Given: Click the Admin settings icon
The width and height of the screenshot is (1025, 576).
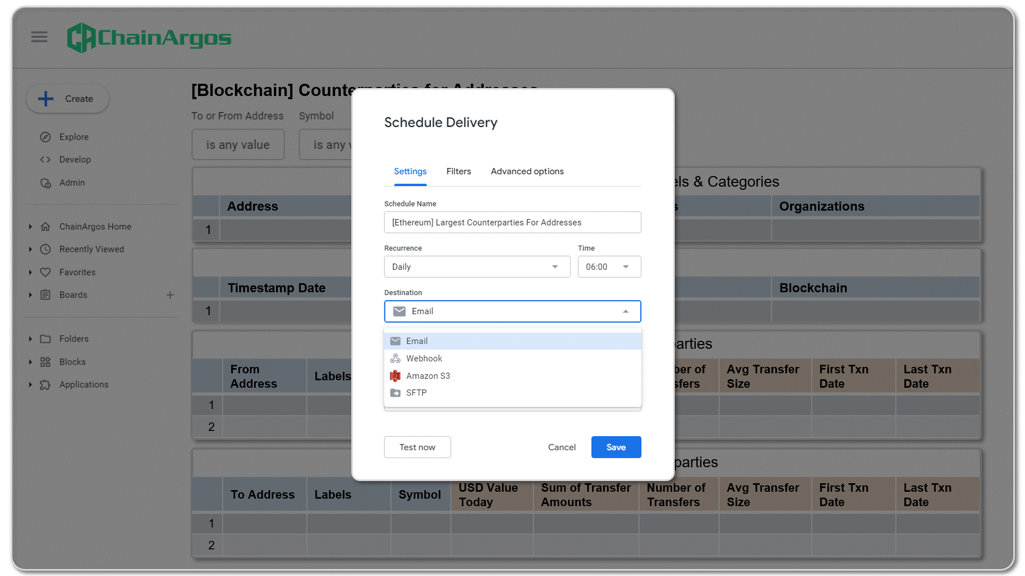Looking at the screenshot, I should (45, 183).
